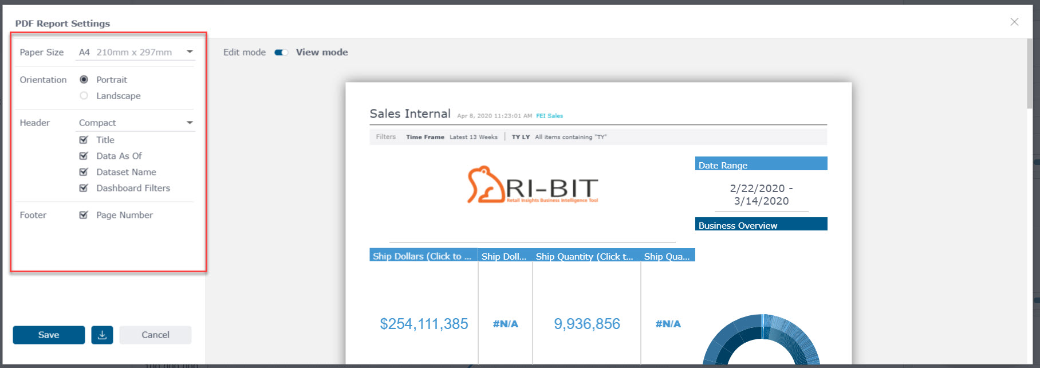Click the Cancel button
Image resolution: width=1040 pixels, height=368 pixels.
pos(155,335)
